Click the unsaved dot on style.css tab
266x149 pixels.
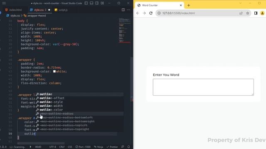tap(49, 10)
